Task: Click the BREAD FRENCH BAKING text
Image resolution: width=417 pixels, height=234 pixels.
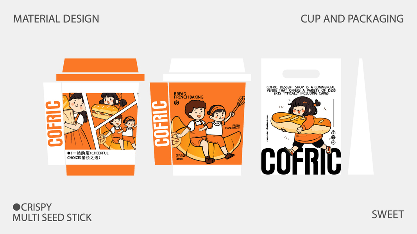Action: coord(188,96)
